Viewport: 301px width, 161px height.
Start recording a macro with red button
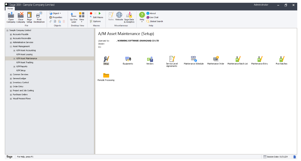(91, 13)
